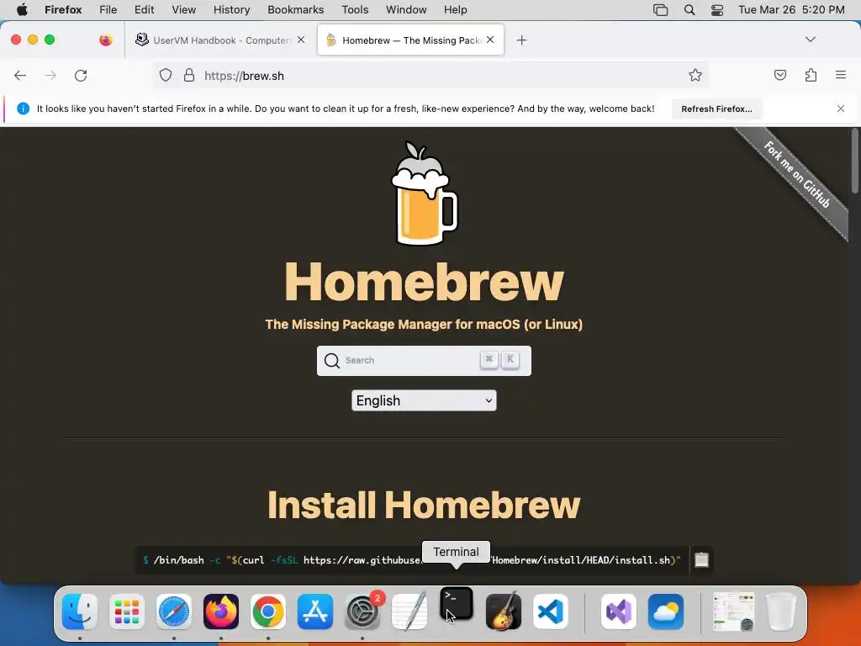Bookmark this page with the star icon
Viewport: 861px width, 646px height.
tap(695, 75)
